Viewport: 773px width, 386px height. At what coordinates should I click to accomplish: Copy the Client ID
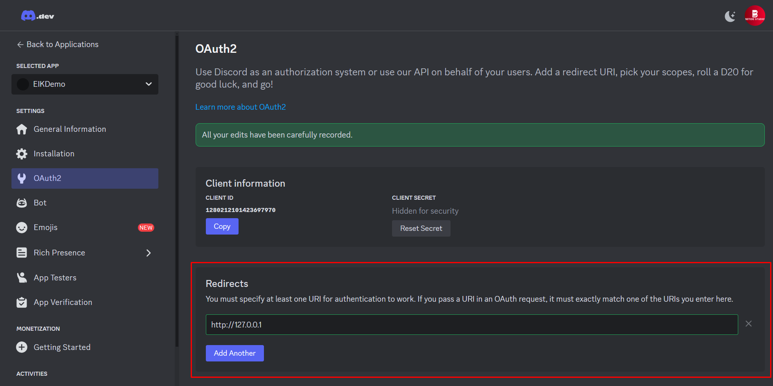tap(222, 226)
